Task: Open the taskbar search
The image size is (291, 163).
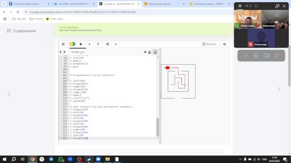Action: coord(14,159)
